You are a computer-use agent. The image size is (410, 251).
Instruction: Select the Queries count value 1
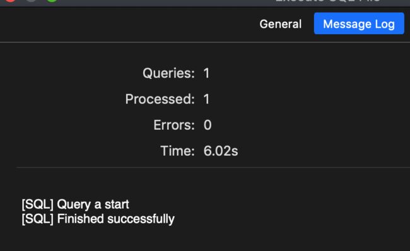(x=206, y=73)
